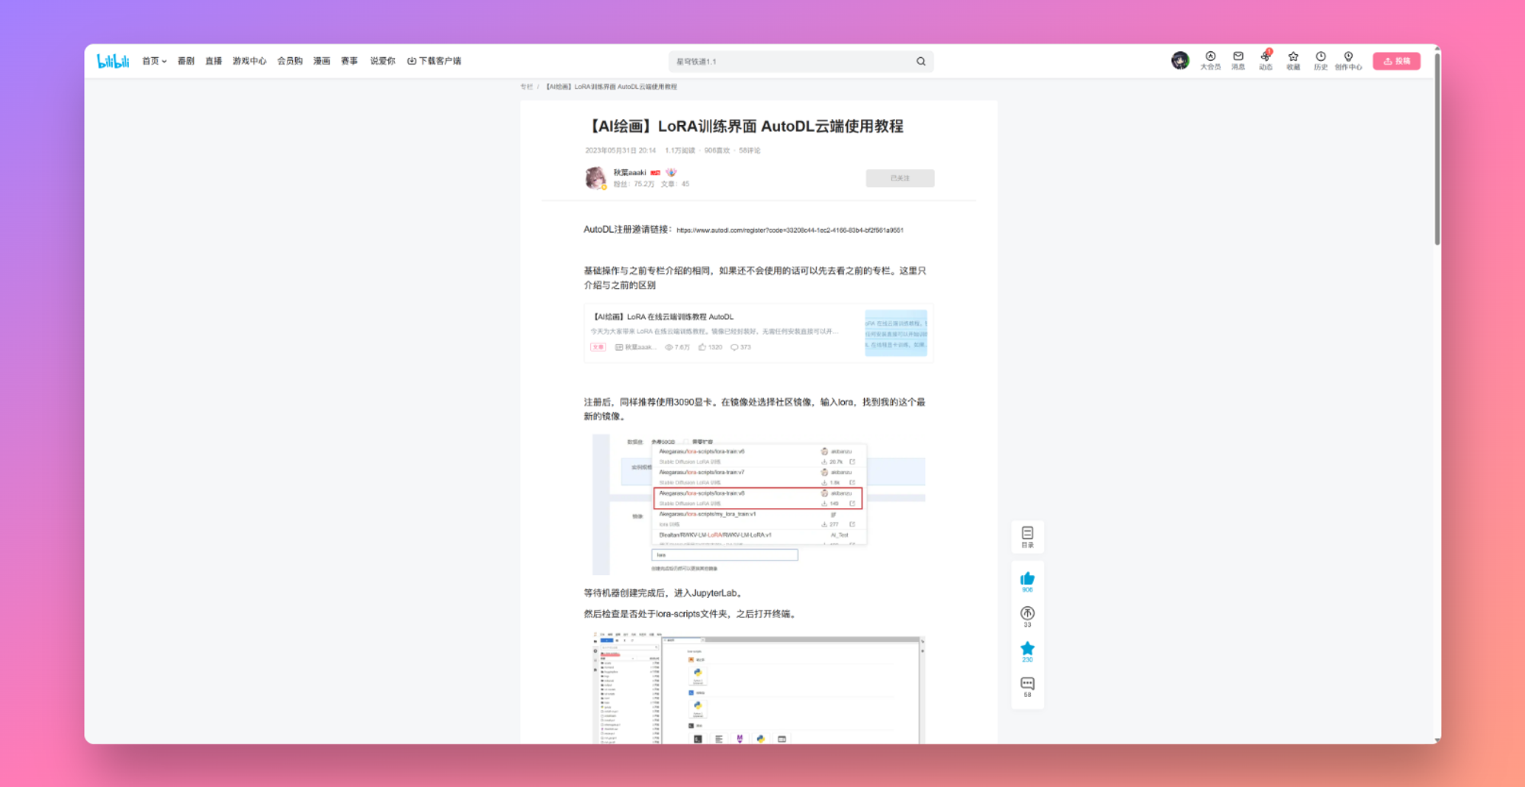Toggle the 已关注 follow button
Viewport: 1525px width, 787px height.
tap(900, 178)
